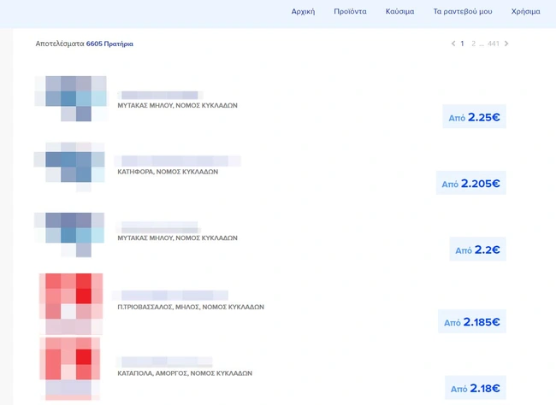Go to the next results page arrow
The height and width of the screenshot is (405, 556).
click(x=506, y=44)
